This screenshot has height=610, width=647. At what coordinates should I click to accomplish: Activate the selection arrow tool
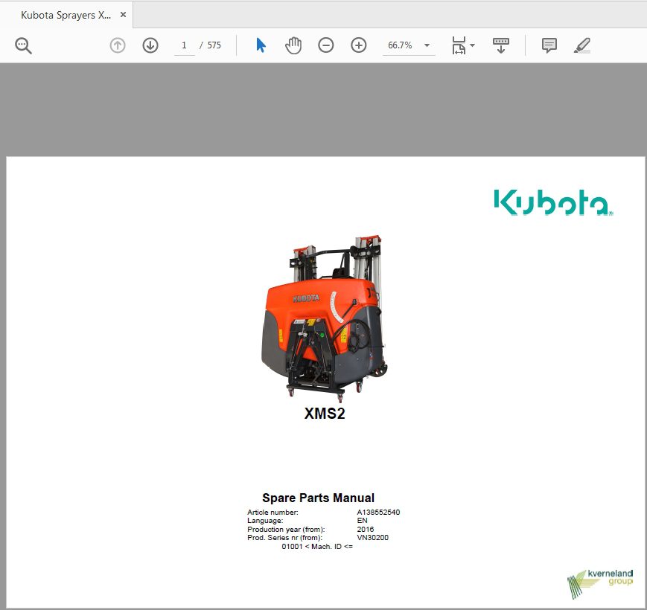(261, 45)
